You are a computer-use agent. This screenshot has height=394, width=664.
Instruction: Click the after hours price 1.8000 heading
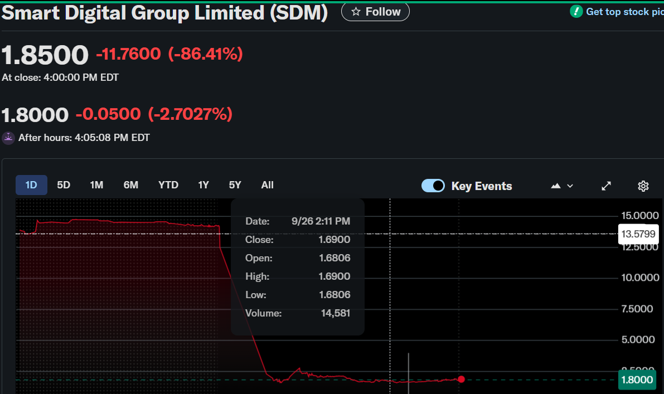pyautogui.click(x=35, y=115)
